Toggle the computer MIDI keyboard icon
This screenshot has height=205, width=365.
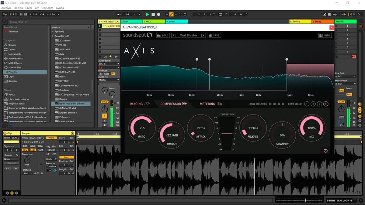click(330, 14)
